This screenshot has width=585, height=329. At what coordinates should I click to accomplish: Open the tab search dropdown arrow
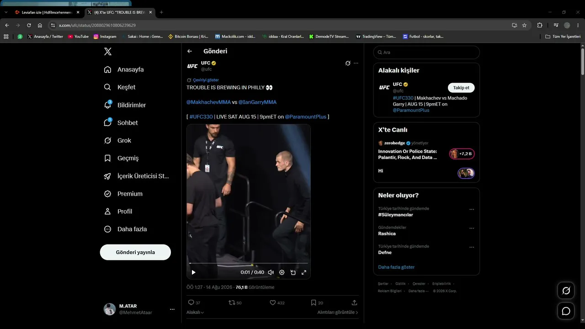[x=6, y=12]
